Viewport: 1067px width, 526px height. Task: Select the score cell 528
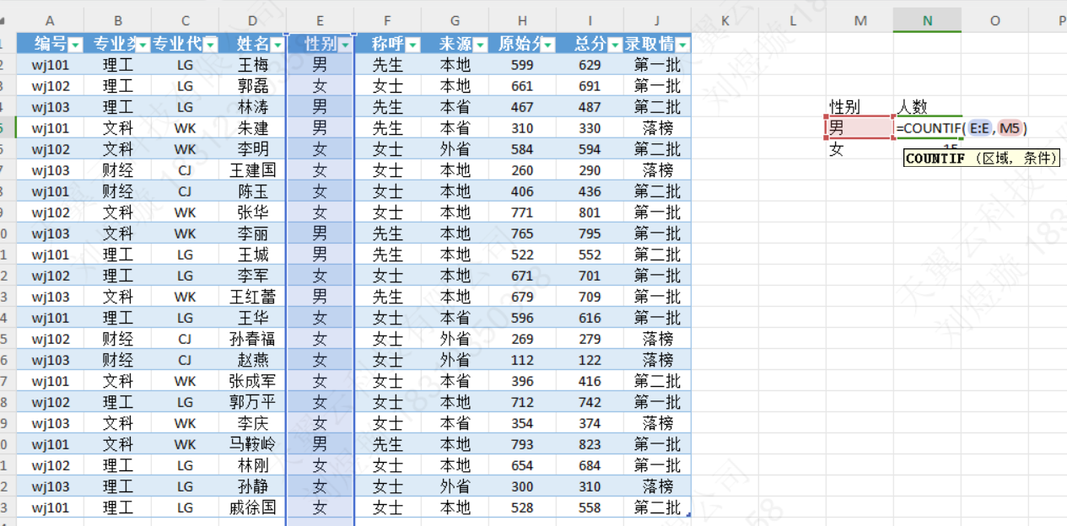click(x=522, y=507)
